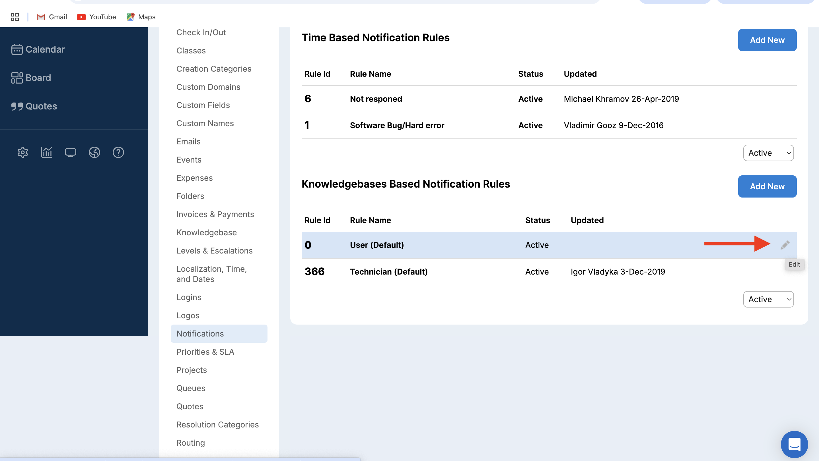
Task: Open the chat support bubble icon
Action: point(794,444)
